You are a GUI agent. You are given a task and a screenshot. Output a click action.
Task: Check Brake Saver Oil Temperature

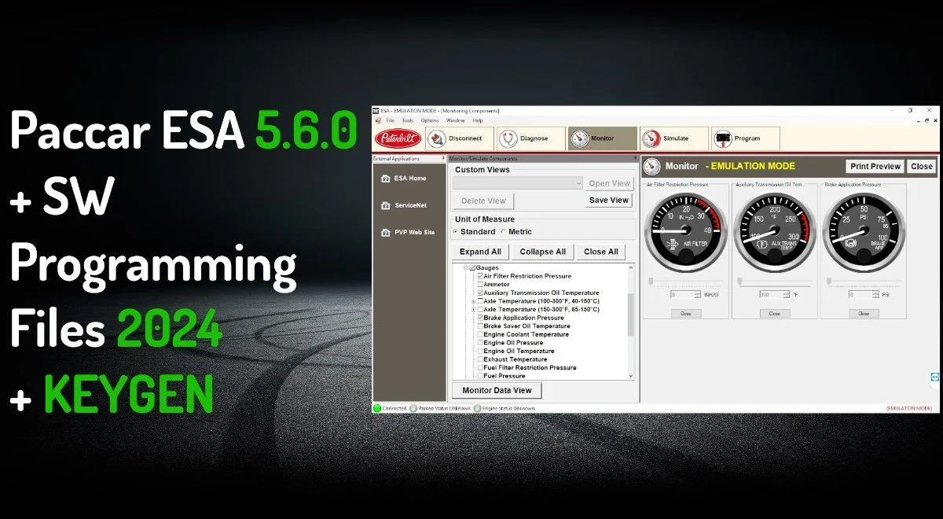click(480, 326)
